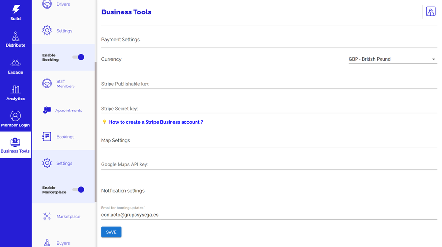Open the Member Login icon

(15, 116)
